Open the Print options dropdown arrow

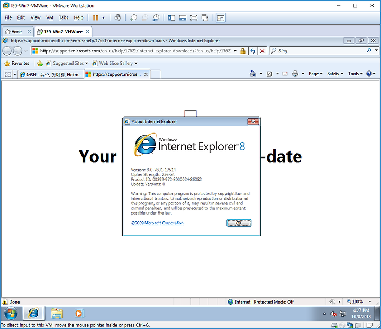303,74
